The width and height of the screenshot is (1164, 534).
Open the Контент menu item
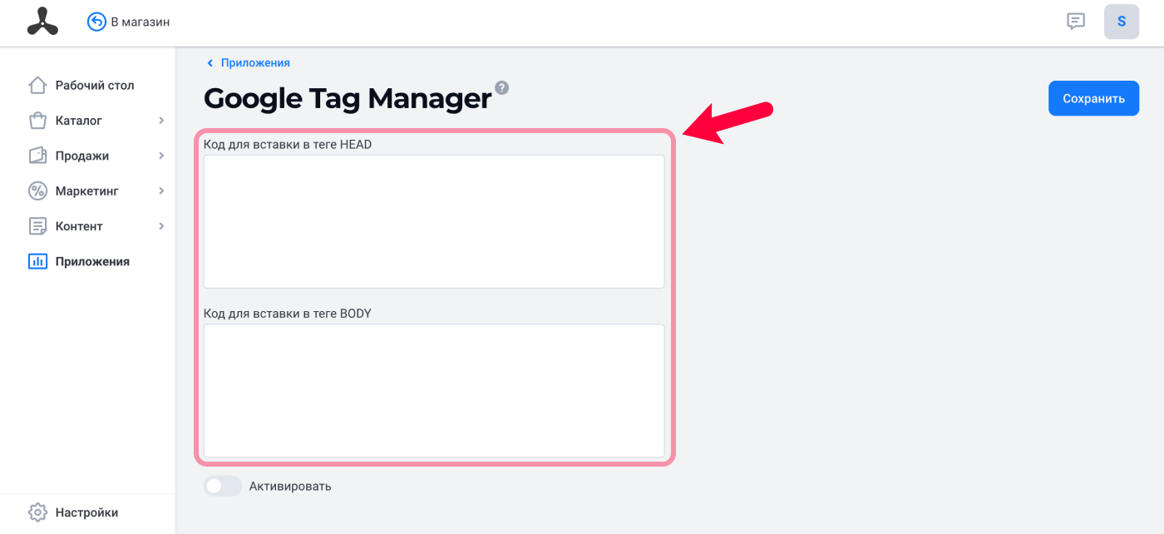(x=79, y=226)
